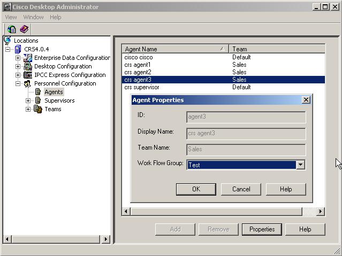342x256 pixels.
Task: Click the Help button beside Properties
Action: click(x=305, y=229)
